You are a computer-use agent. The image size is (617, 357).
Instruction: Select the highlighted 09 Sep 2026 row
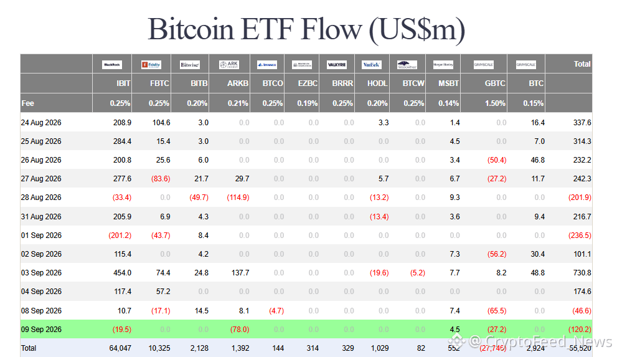coord(306,329)
